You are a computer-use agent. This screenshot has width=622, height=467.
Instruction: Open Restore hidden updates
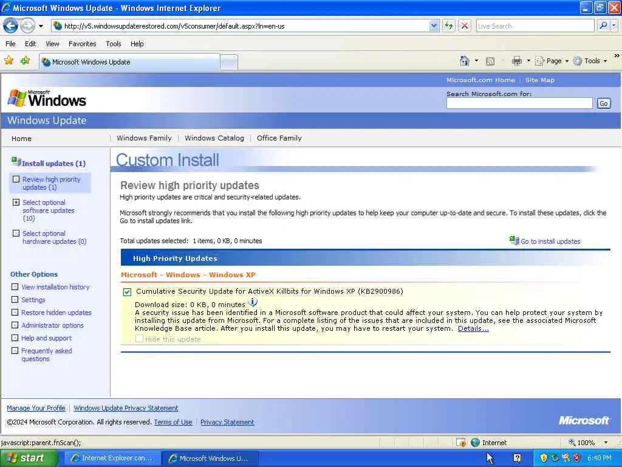56,313
